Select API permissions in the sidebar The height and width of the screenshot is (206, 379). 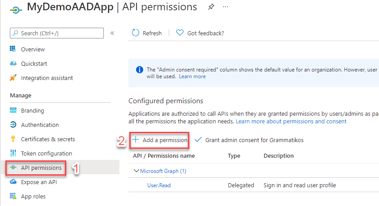[x=41, y=168]
